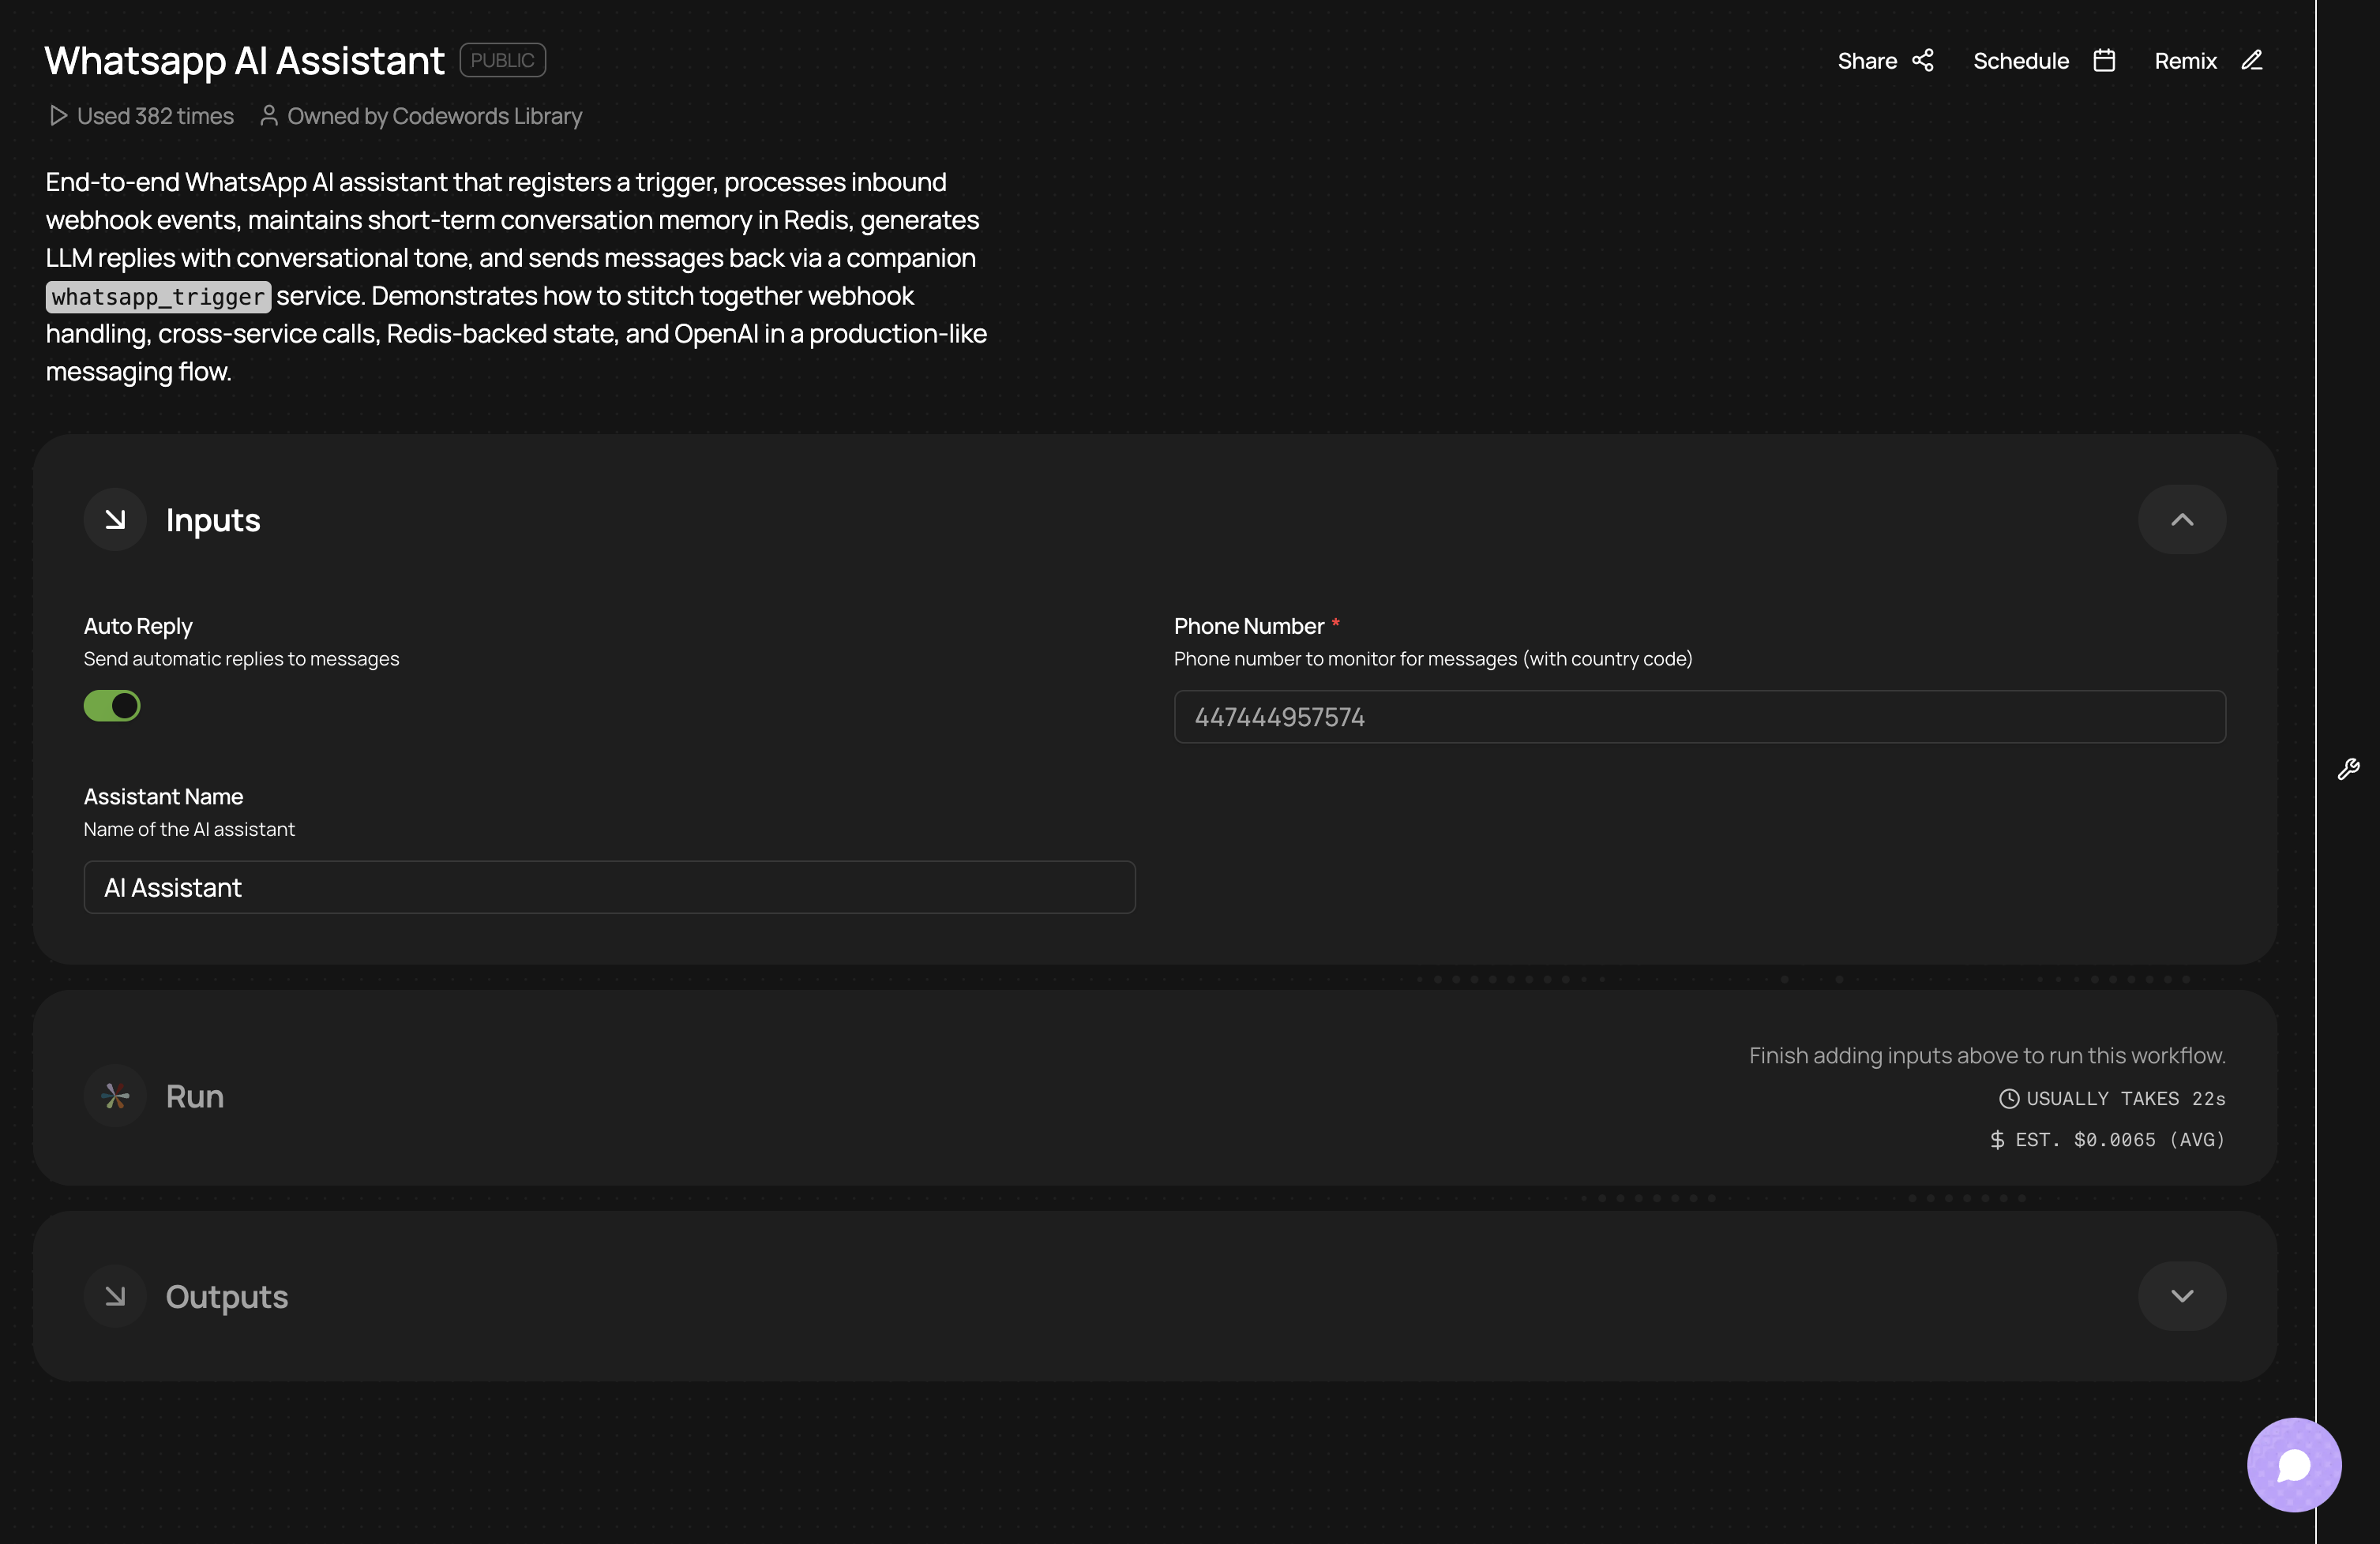Click the "USUALLY TAKES 22s" text
Viewport: 2380px width, 1544px height.
click(x=2126, y=1100)
